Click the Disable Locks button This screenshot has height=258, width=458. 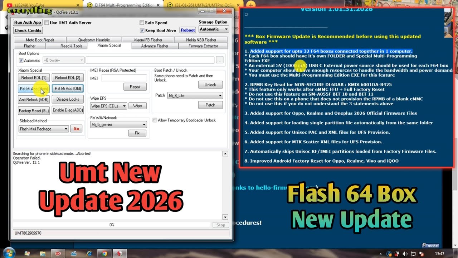point(68,99)
